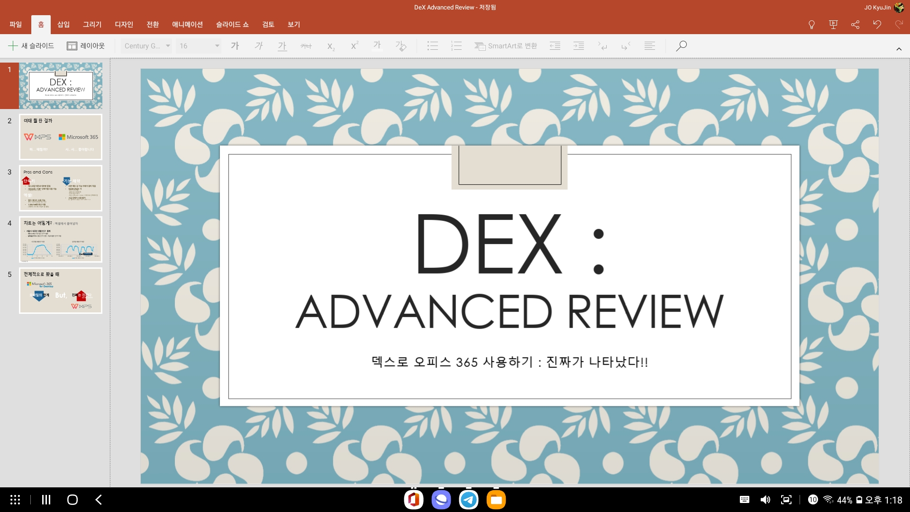Image resolution: width=910 pixels, height=512 pixels.
Task: Click the share icon in title bar
Action: click(x=855, y=25)
